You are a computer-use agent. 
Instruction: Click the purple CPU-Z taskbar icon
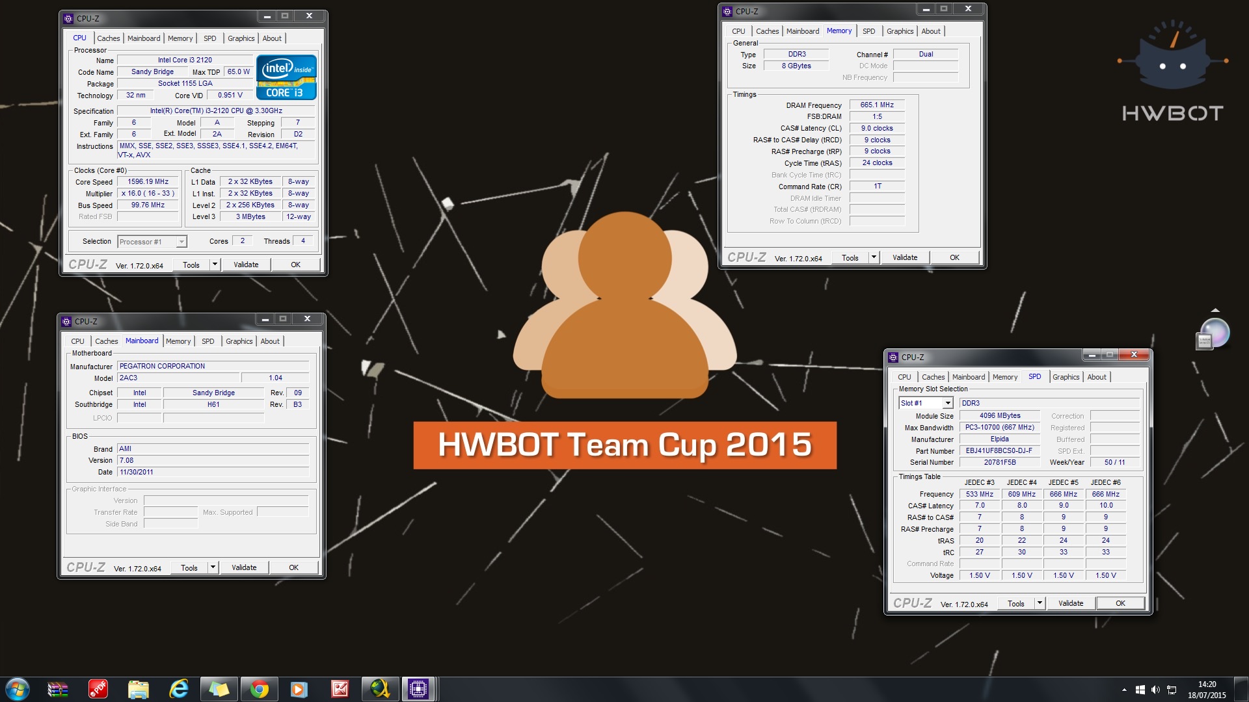point(418,689)
